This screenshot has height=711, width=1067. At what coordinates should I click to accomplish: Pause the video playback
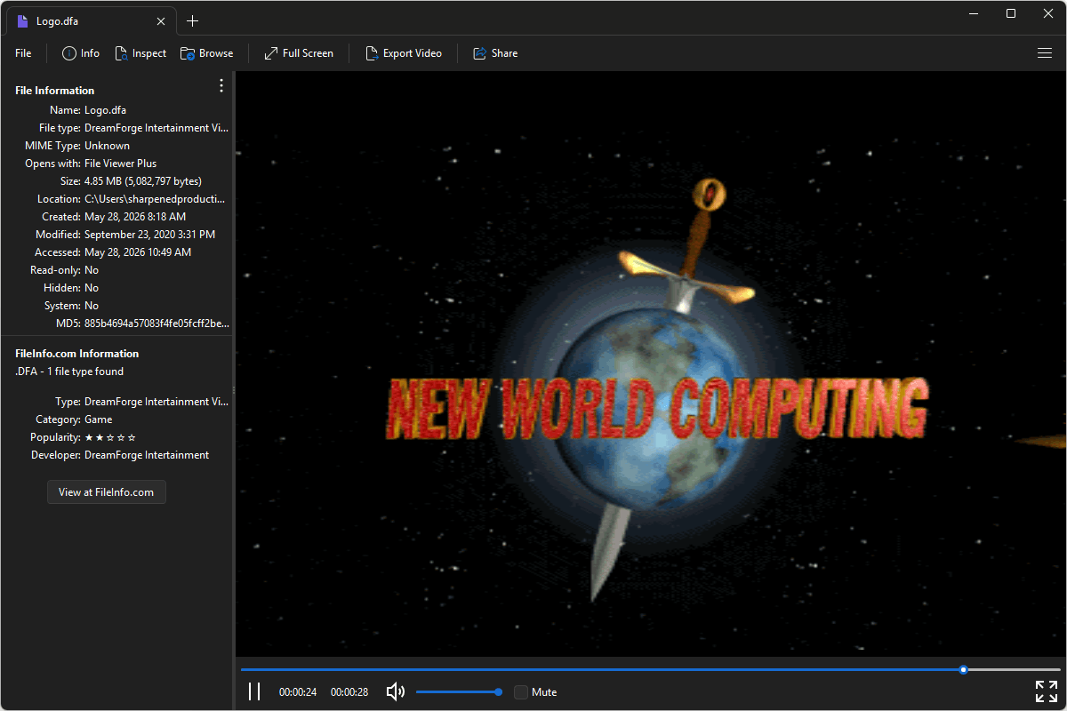pos(254,691)
